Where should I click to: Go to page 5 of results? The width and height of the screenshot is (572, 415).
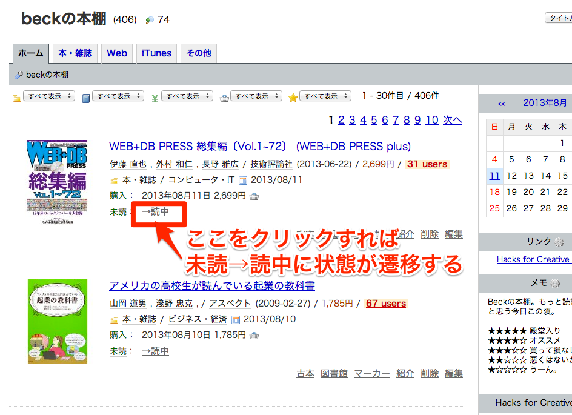(x=374, y=120)
